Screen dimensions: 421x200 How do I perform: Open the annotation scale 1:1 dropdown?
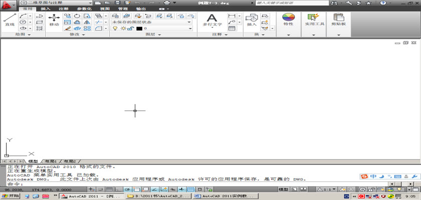327,189
